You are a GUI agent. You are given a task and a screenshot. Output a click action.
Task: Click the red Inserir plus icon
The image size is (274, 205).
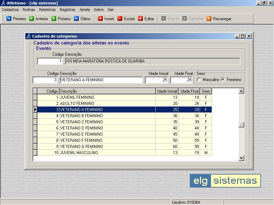pyautogui.click(x=100, y=18)
